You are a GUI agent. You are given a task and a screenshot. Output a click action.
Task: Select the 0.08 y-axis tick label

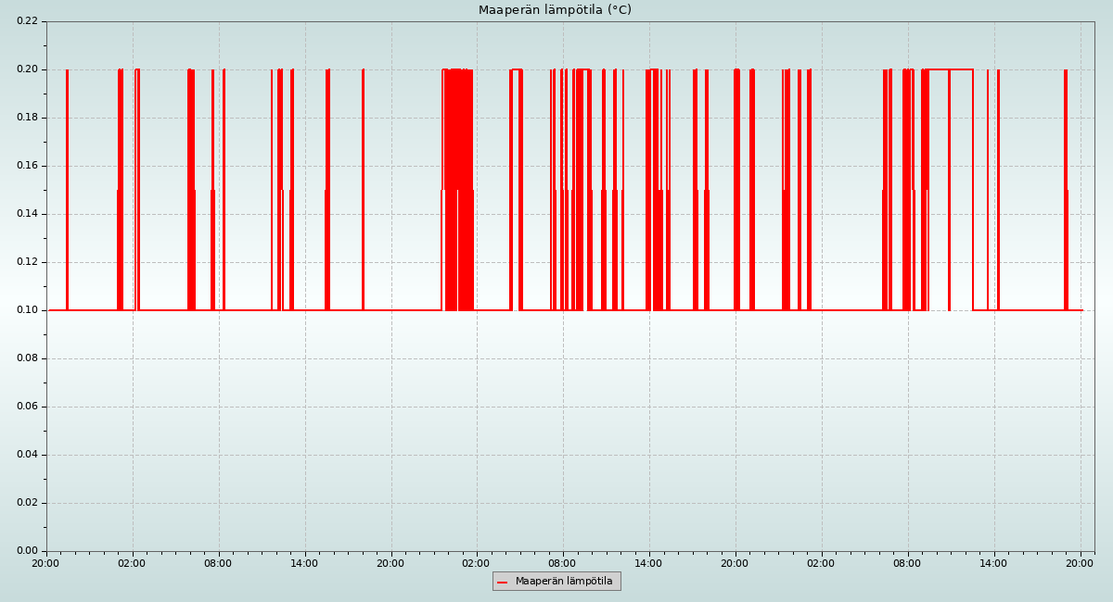[x=27, y=358]
